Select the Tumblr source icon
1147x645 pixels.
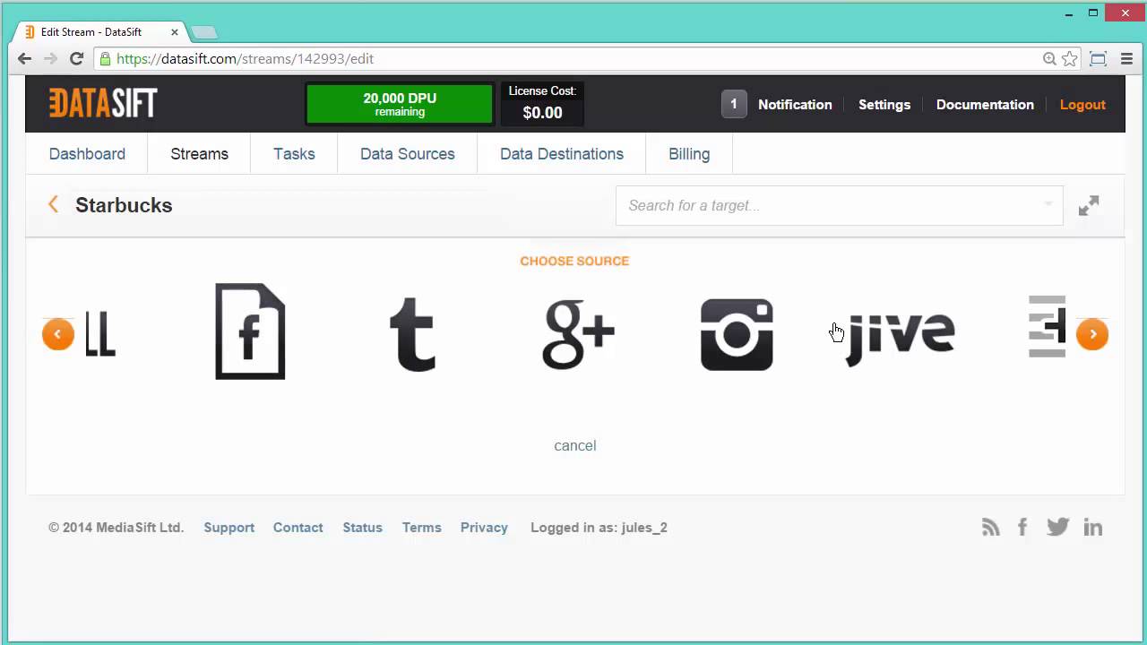(x=413, y=334)
